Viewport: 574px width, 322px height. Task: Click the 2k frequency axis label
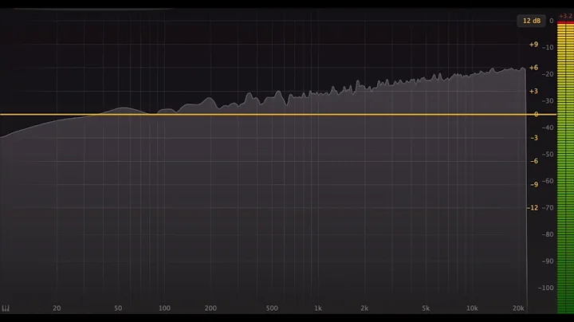[364, 308]
